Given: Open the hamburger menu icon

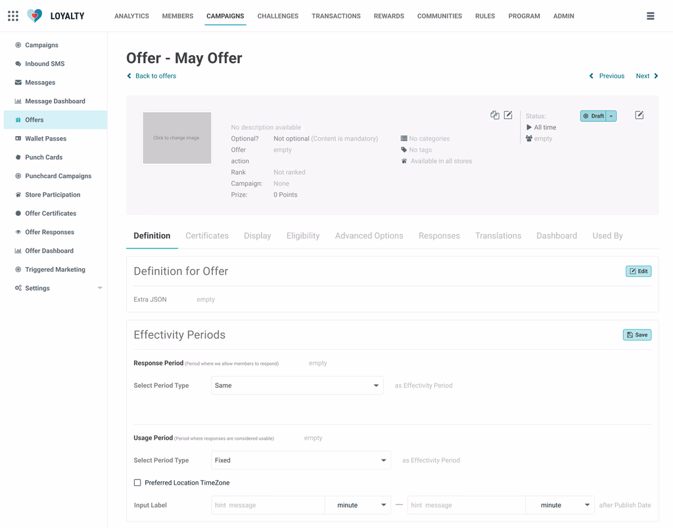Looking at the screenshot, I should [650, 16].
